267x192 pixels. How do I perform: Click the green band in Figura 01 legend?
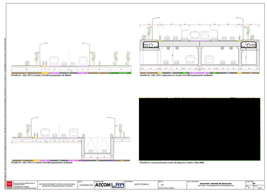tap(121, 73)
